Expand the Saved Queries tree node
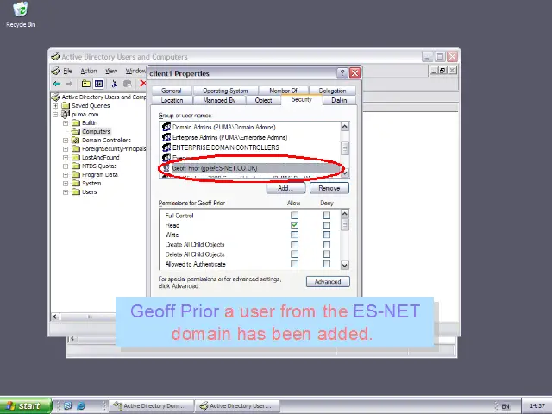The image size is (552, 414). (55, 105)
